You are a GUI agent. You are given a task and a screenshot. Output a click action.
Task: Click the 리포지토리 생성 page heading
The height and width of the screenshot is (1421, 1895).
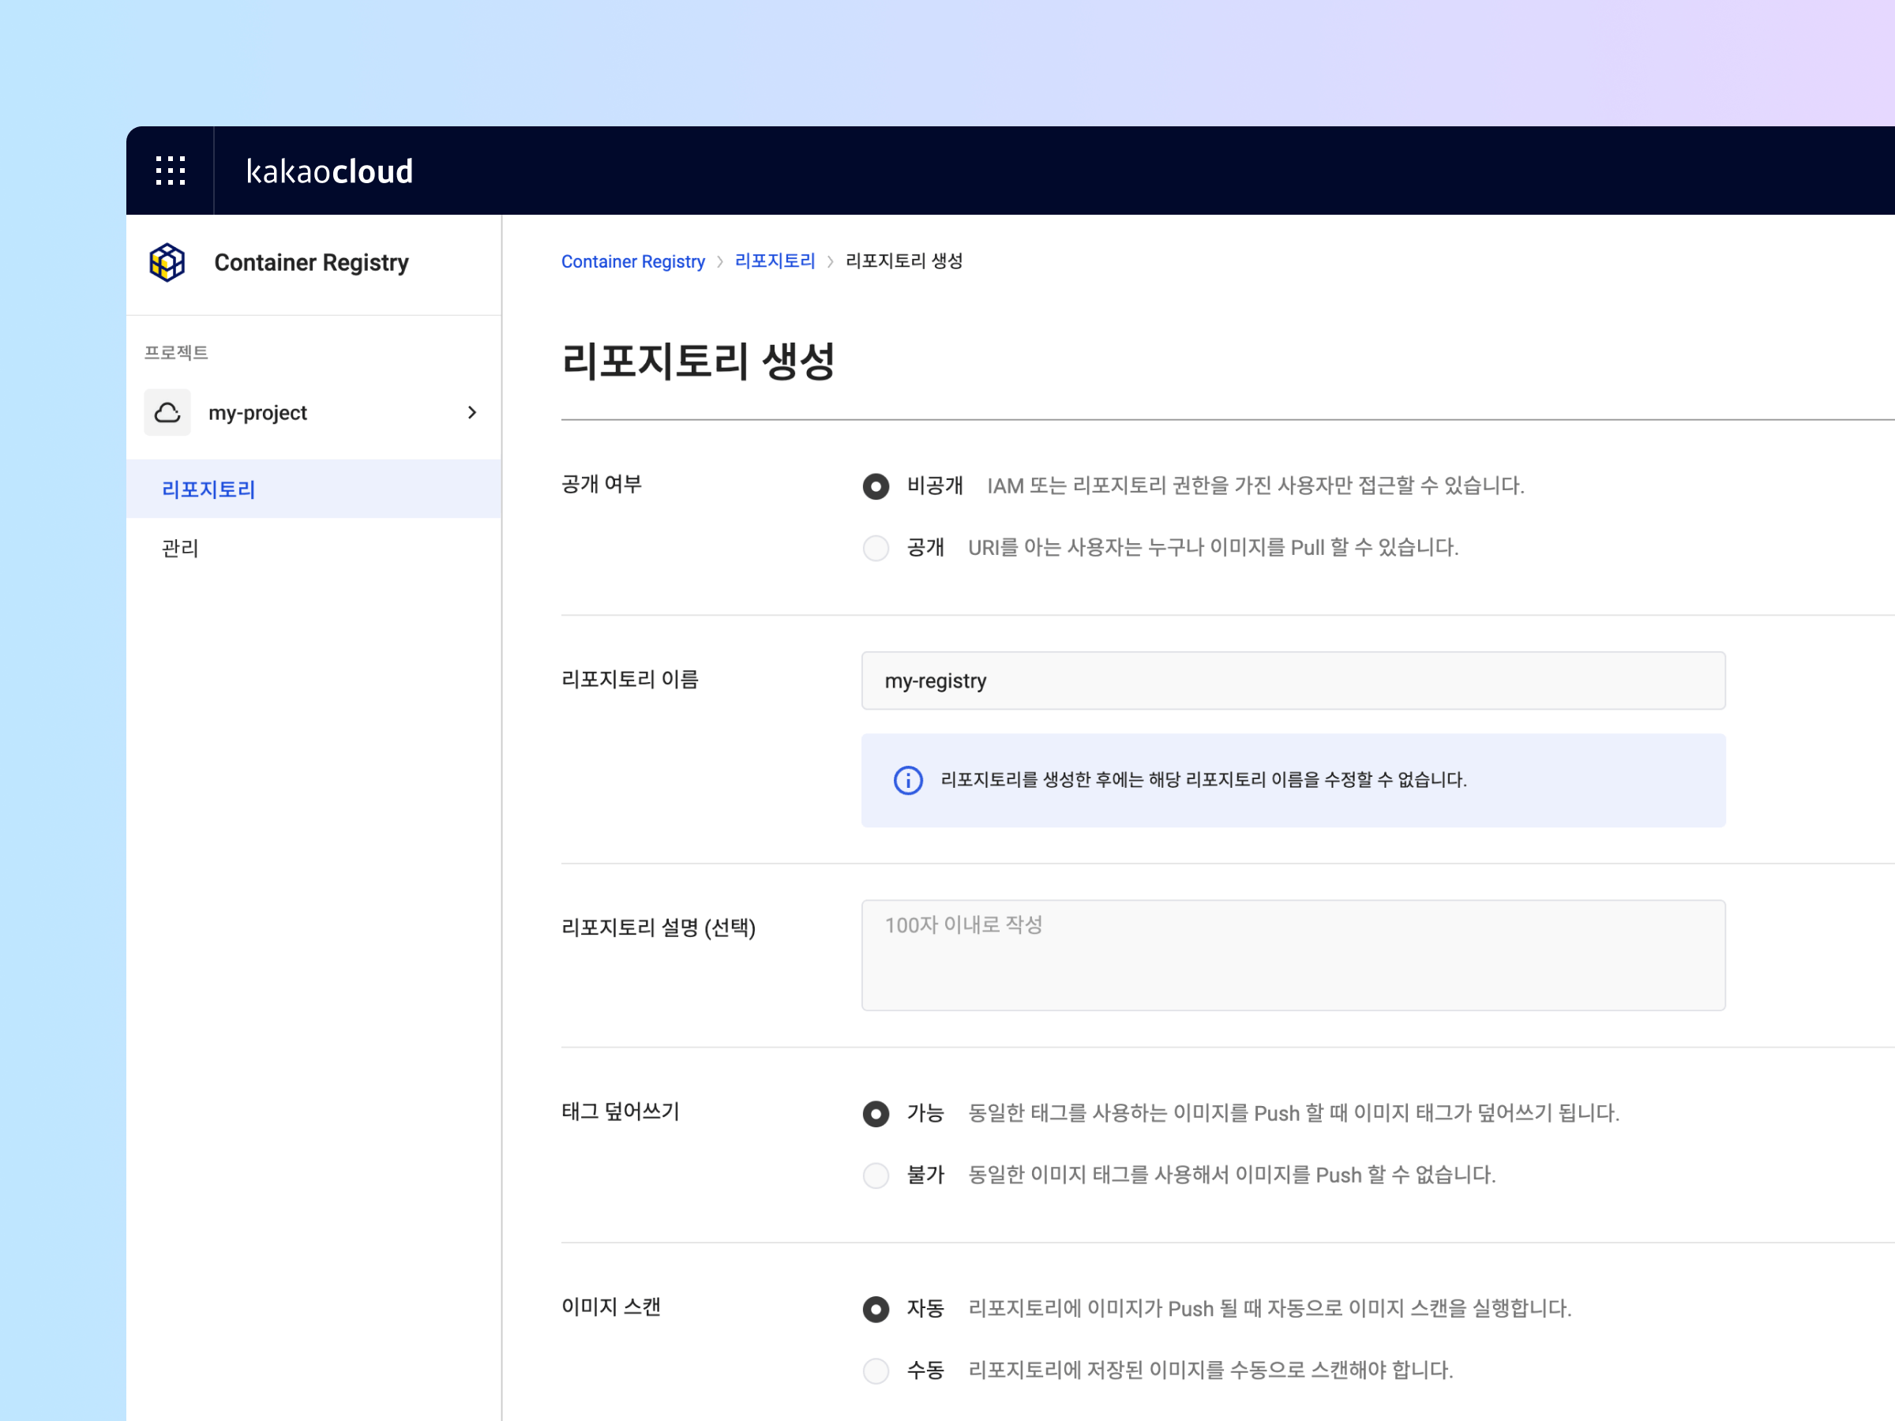(698, 361)
